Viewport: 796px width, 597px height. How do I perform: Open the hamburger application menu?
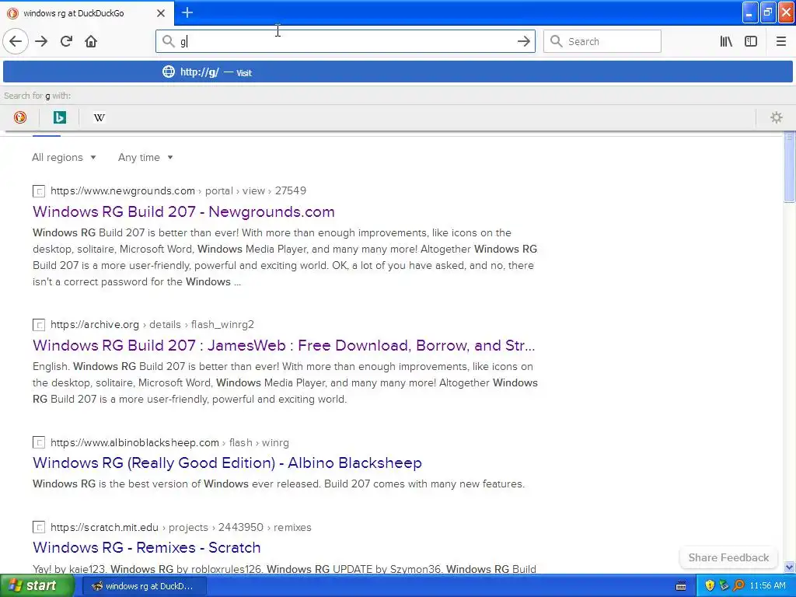pyautogui.click(x=781, y=41)
